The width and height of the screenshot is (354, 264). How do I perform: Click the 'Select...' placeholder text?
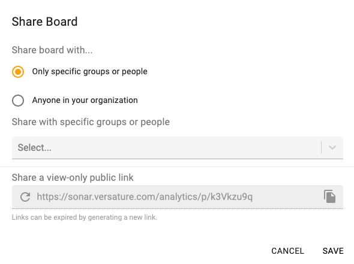[x=35, y=148]
